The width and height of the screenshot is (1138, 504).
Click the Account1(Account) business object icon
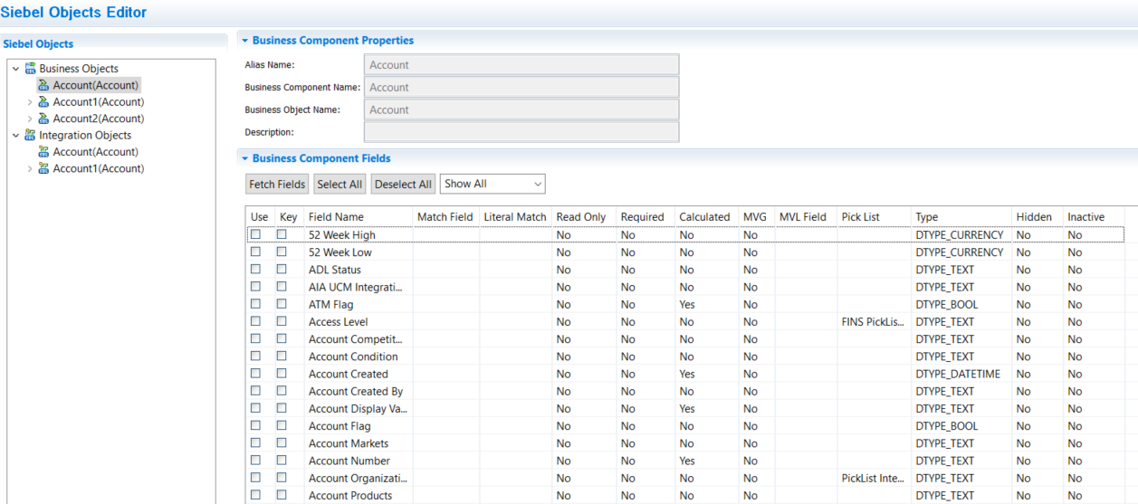[43, 101]
